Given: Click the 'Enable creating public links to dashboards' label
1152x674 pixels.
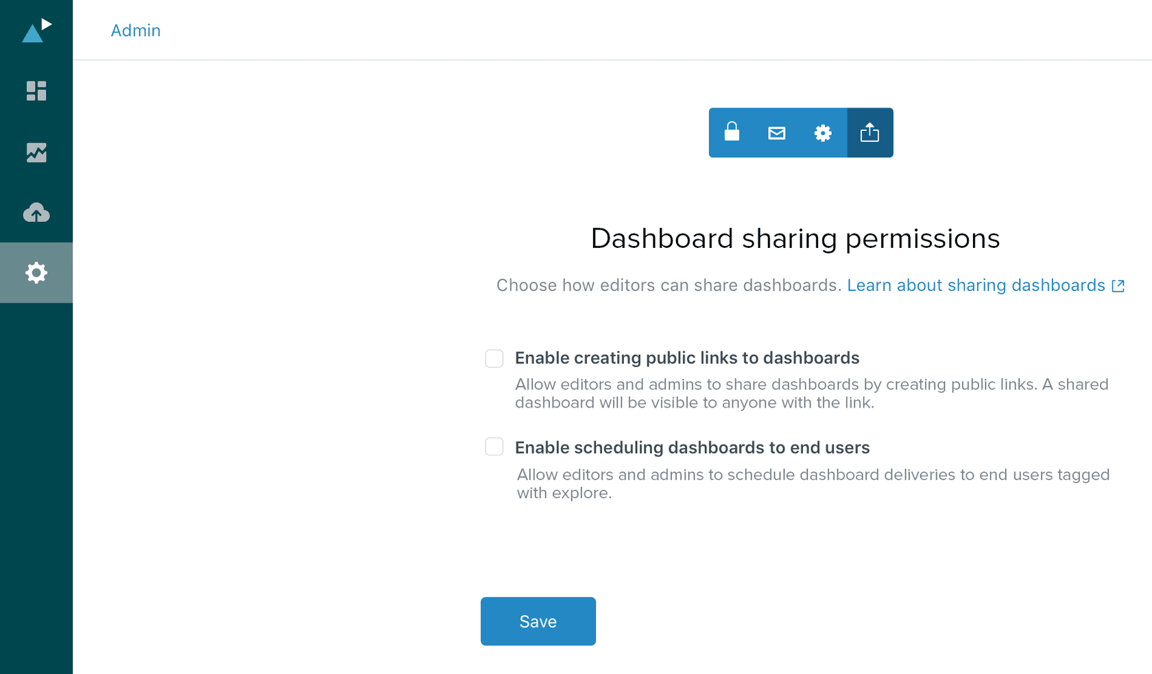Looking at the screenshot, I should (688, 358).
